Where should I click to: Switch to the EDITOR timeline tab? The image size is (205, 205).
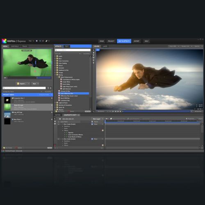coord(58,115)
